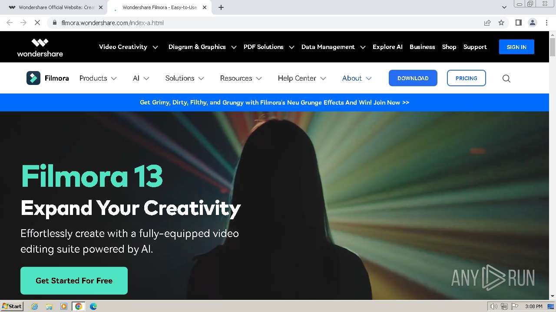Toggle the browser side panel icon
This screenshot has width=556, height=312.
point(518,23)
